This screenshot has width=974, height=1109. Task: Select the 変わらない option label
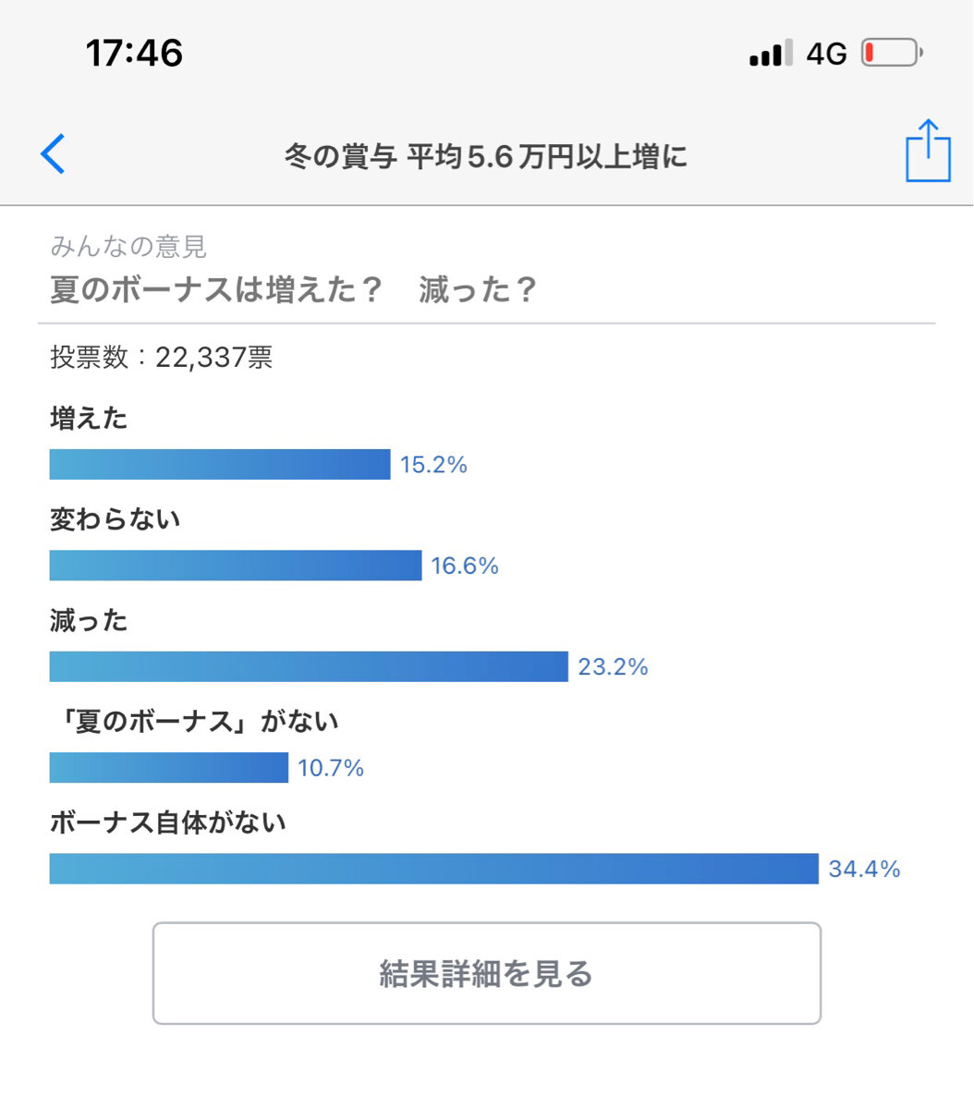pos(116,519)
